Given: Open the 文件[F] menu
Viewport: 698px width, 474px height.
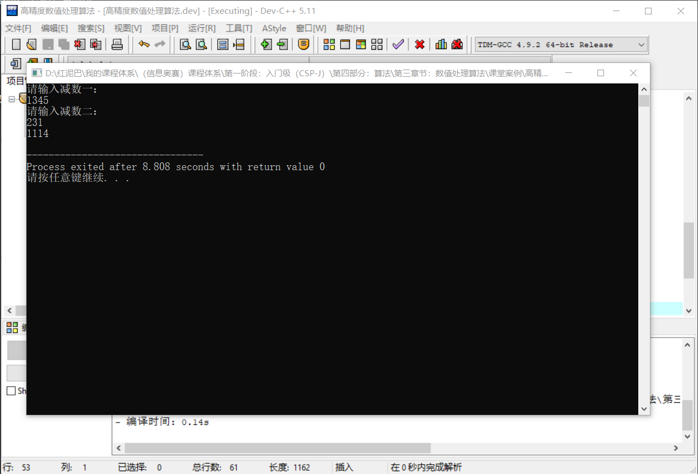Looking at the screenshot, I should (18, 28).
